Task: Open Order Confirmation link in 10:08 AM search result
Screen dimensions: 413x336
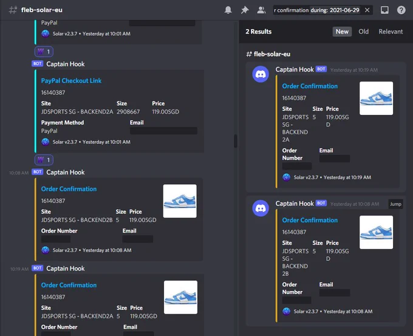Action: click(x=310, y=221)
